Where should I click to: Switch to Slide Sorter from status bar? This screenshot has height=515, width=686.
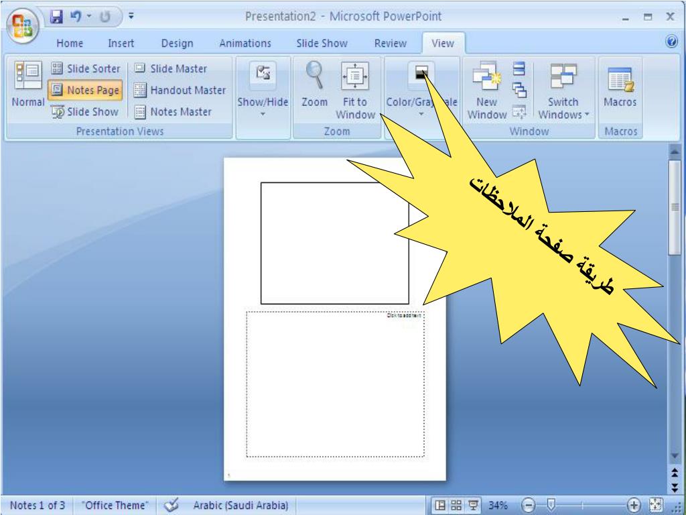pos(456,506)
